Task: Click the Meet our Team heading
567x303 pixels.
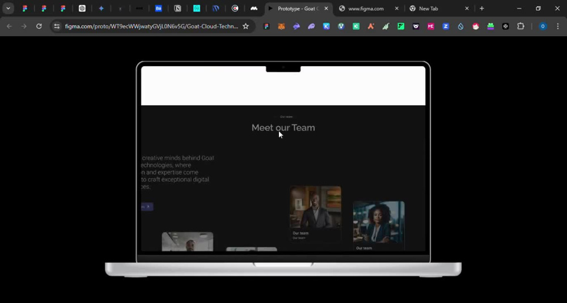Action: click(x=283, y=127)
